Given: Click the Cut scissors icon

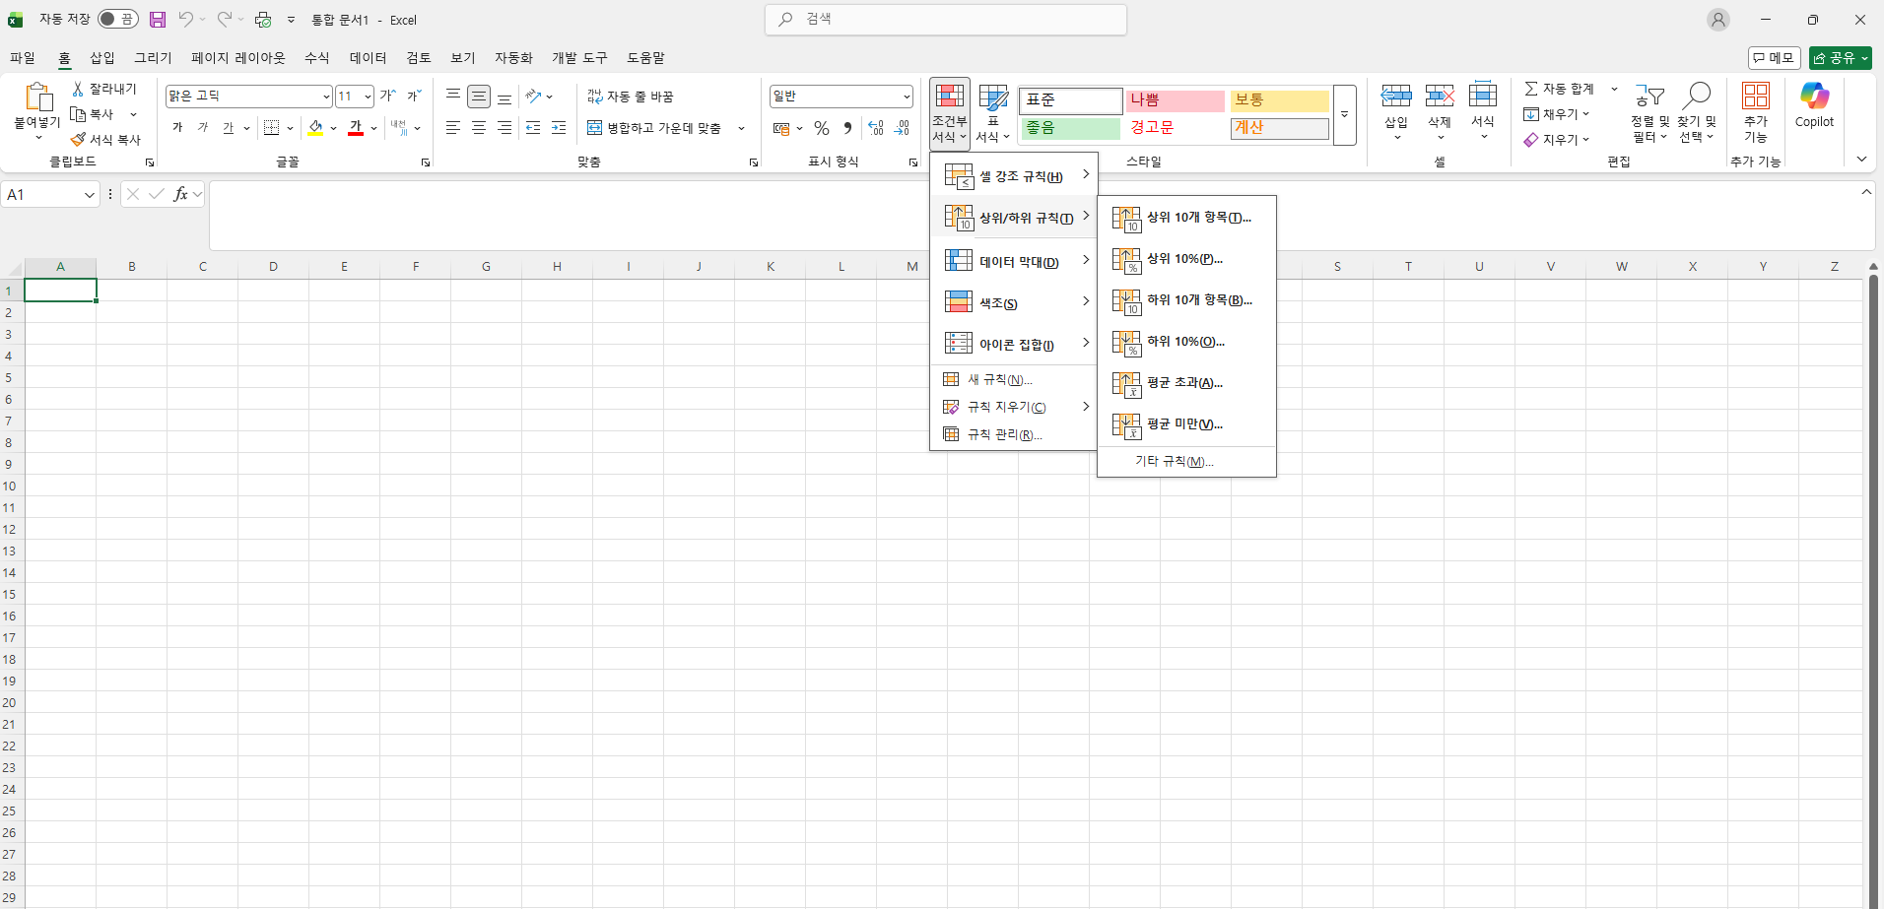Looking at the screenshot, I should pos(78,89).
